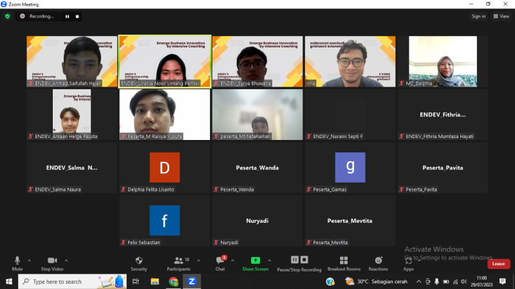
Task: Open the Reactions menu
Action: pyautogui.click(x=379, y=263)
